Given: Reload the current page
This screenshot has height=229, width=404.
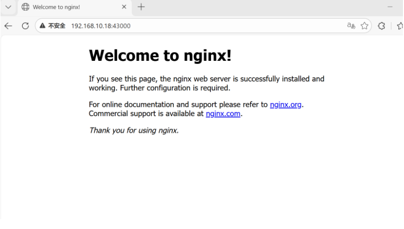Looking at the screenshot, I should point(25,26).
